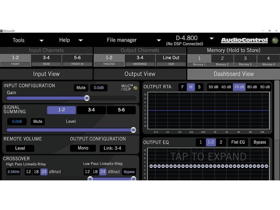Toggle signal summing for channels 5-6

pyautogui.click(x=121, y=110)
